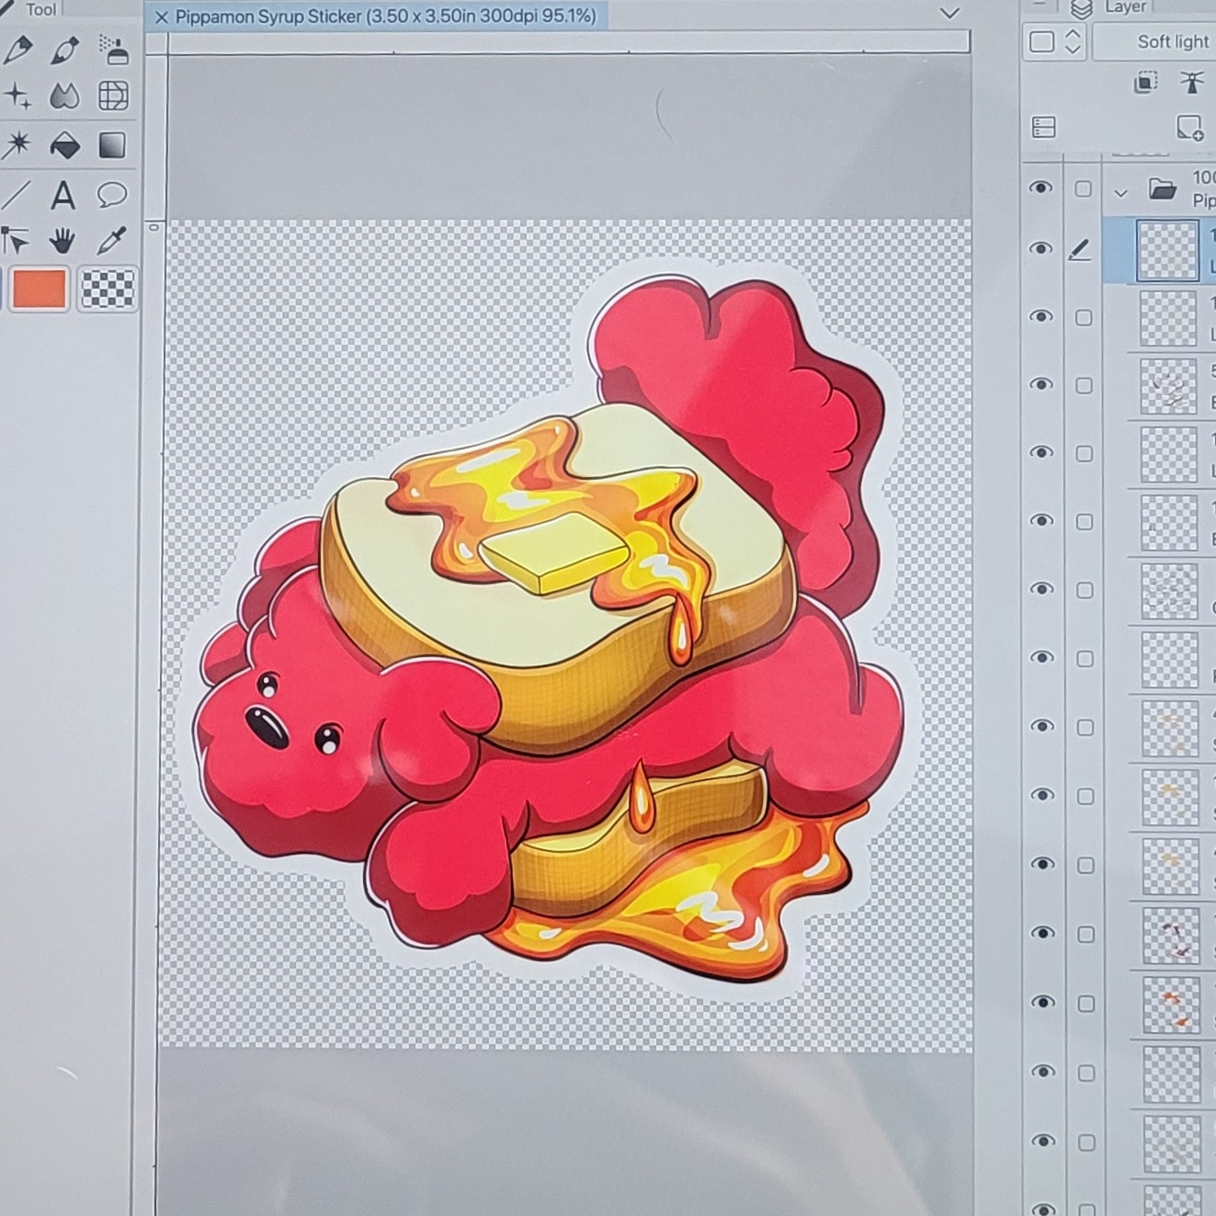
Task: Toggle eye of layer with brown scribble thumbnail
Action: 1040,384
